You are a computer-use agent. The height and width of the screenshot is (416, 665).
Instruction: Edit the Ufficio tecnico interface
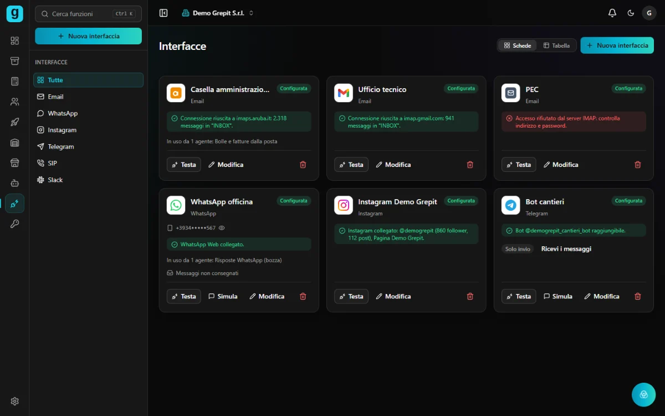point(393,165)
